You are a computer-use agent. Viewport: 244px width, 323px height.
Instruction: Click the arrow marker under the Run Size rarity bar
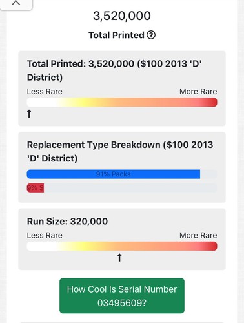pyautogui.click(x=119, y=258)
